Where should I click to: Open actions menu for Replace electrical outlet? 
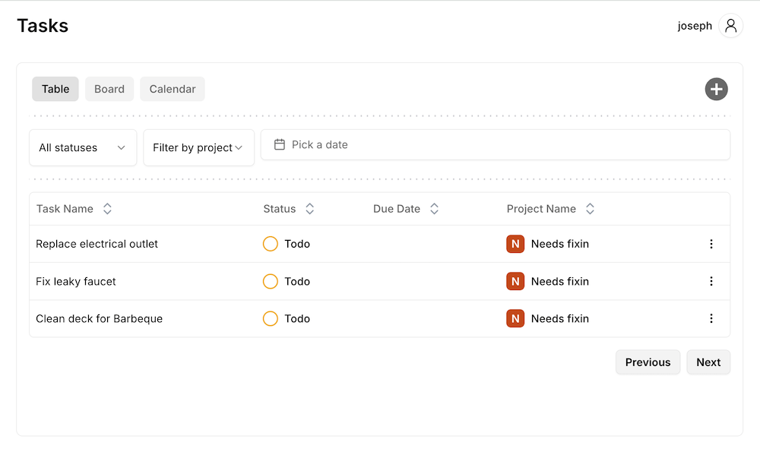pyautogui.click(x=711, y=244)
